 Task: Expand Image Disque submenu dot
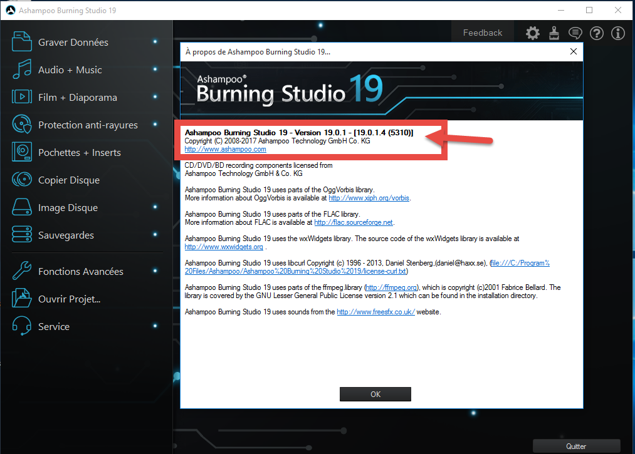click(155, 207)
